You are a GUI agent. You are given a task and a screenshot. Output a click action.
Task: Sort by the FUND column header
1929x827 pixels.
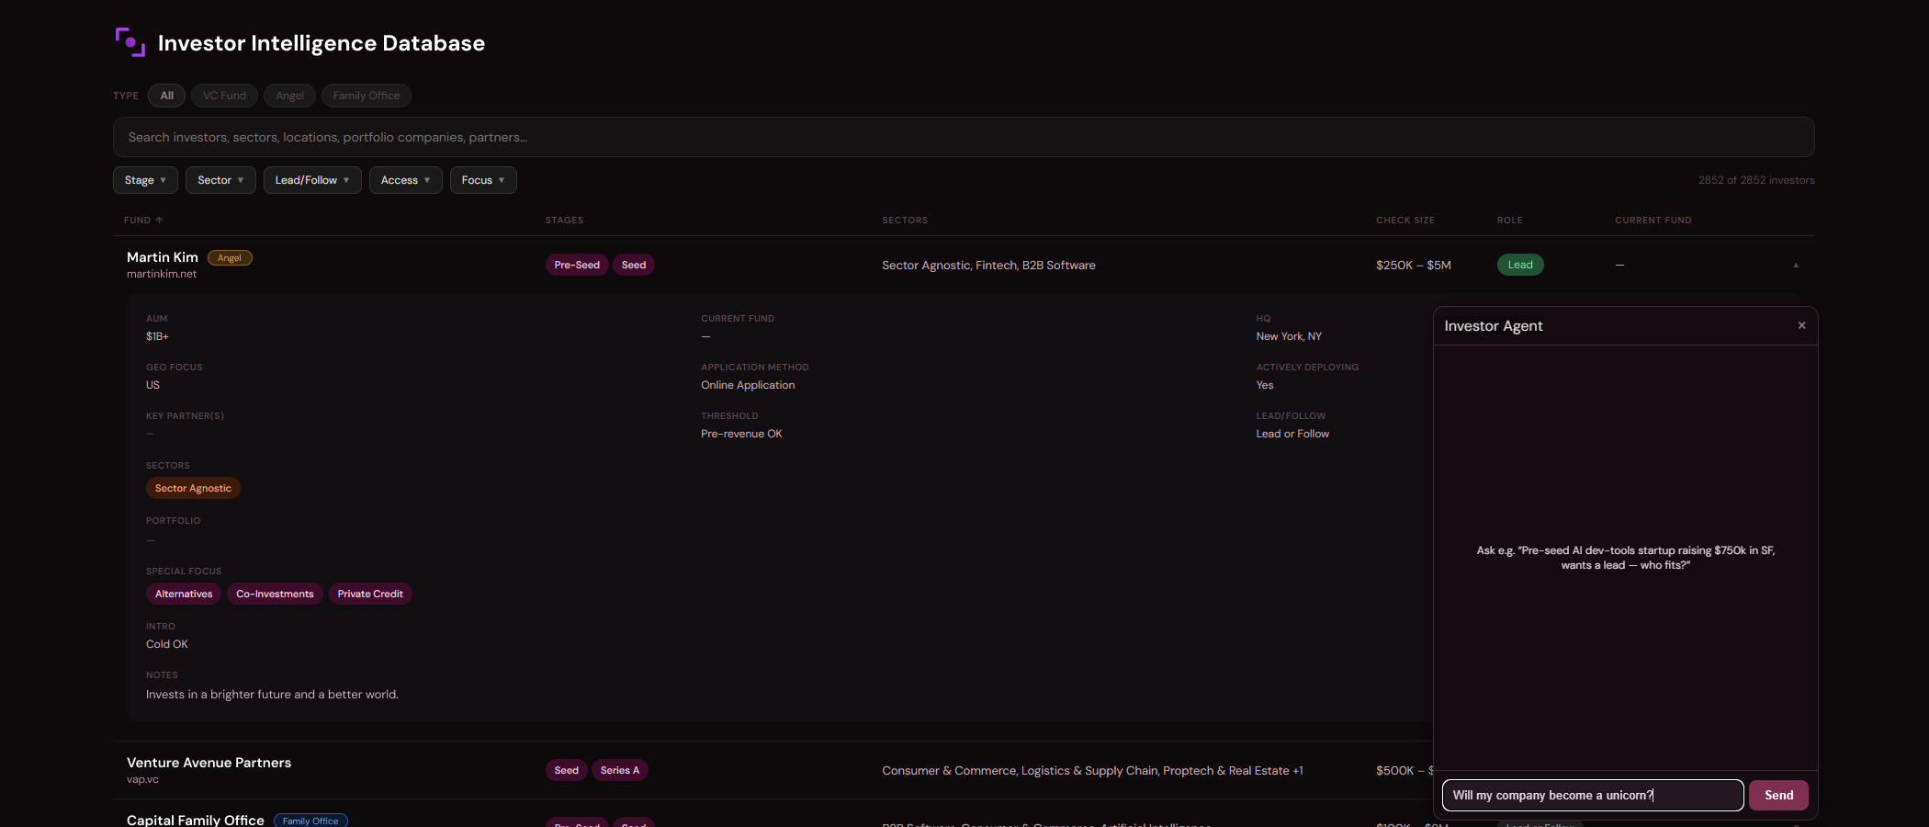pos(143,221)
